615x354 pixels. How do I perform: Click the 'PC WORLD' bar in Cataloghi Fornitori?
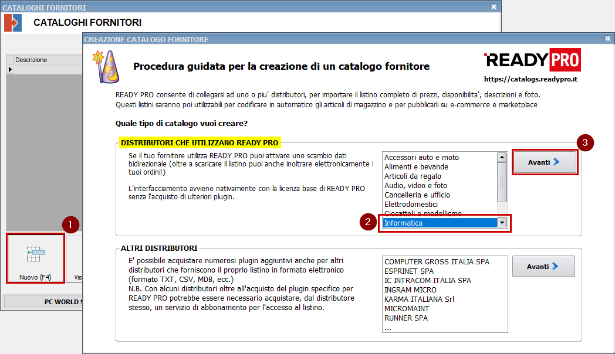click(43, 301)
